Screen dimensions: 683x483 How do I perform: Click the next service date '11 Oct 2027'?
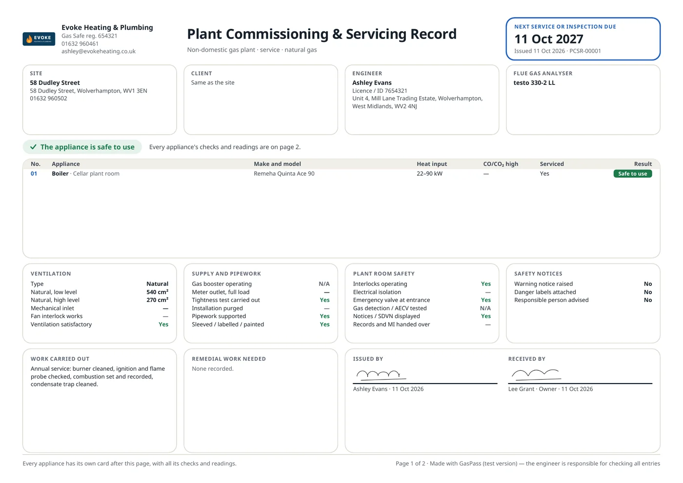(549, 39)
